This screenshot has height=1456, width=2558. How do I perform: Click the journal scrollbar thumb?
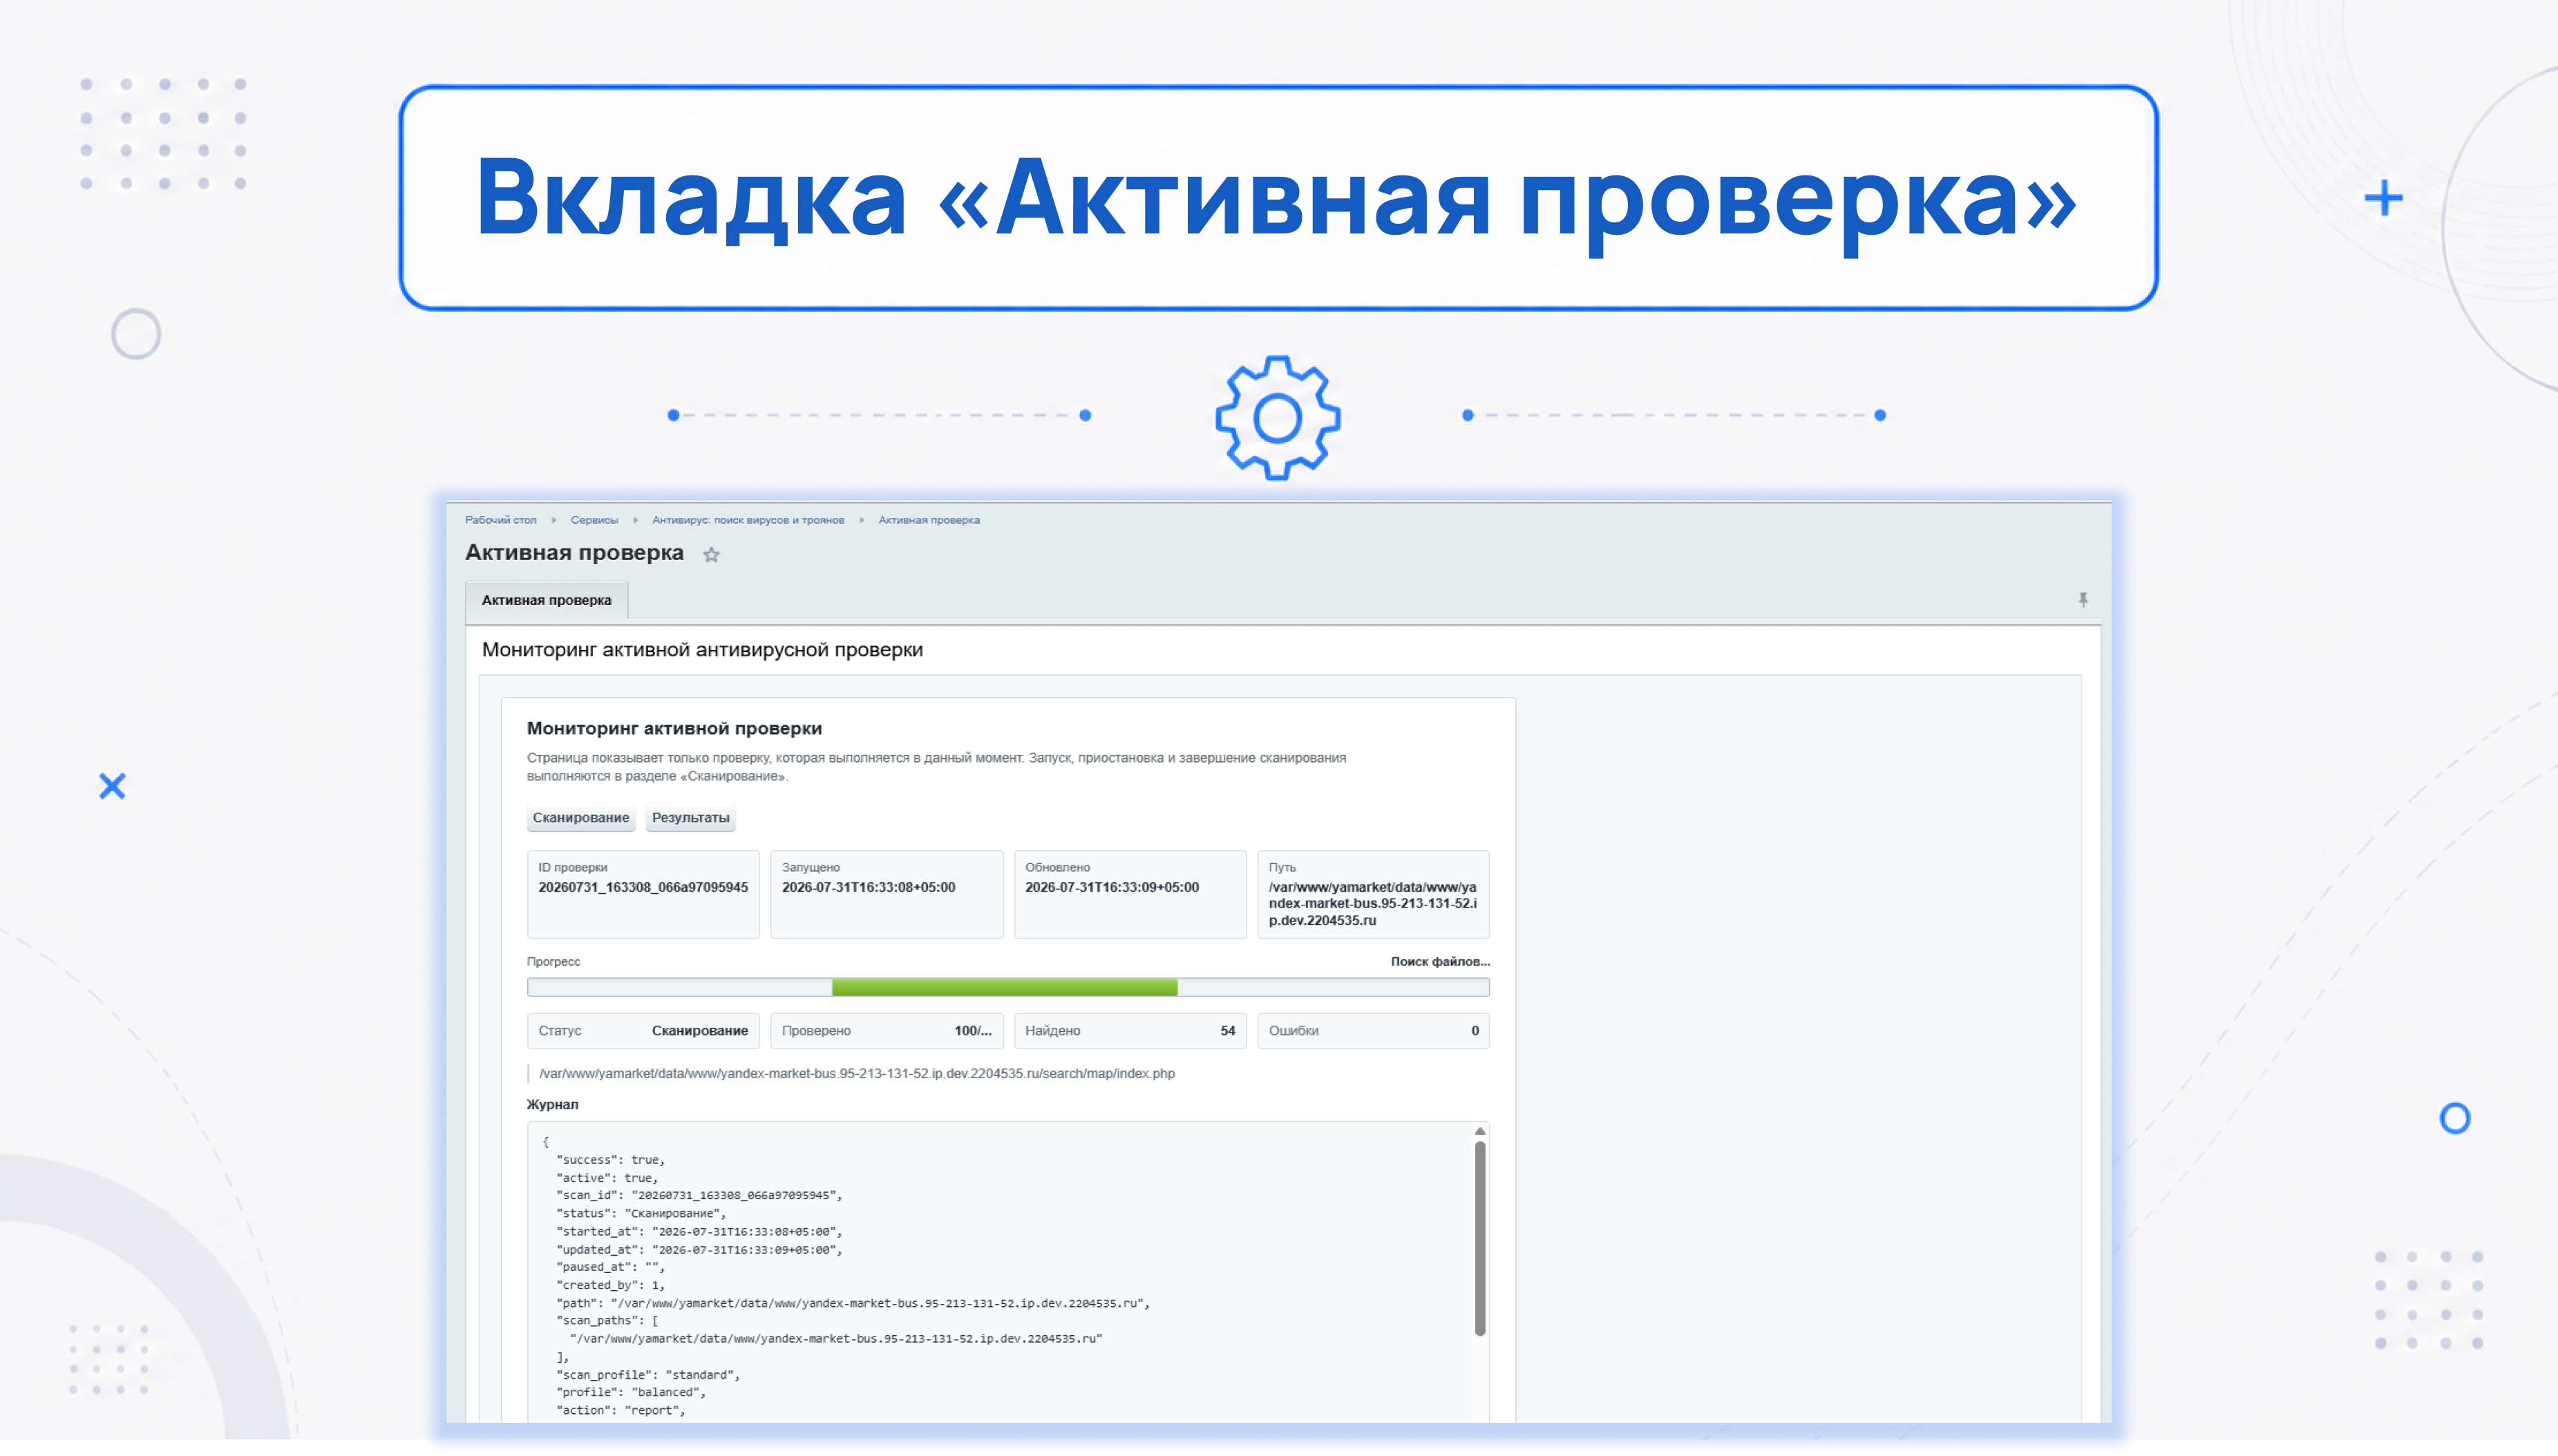(x=1479, y=1238)
